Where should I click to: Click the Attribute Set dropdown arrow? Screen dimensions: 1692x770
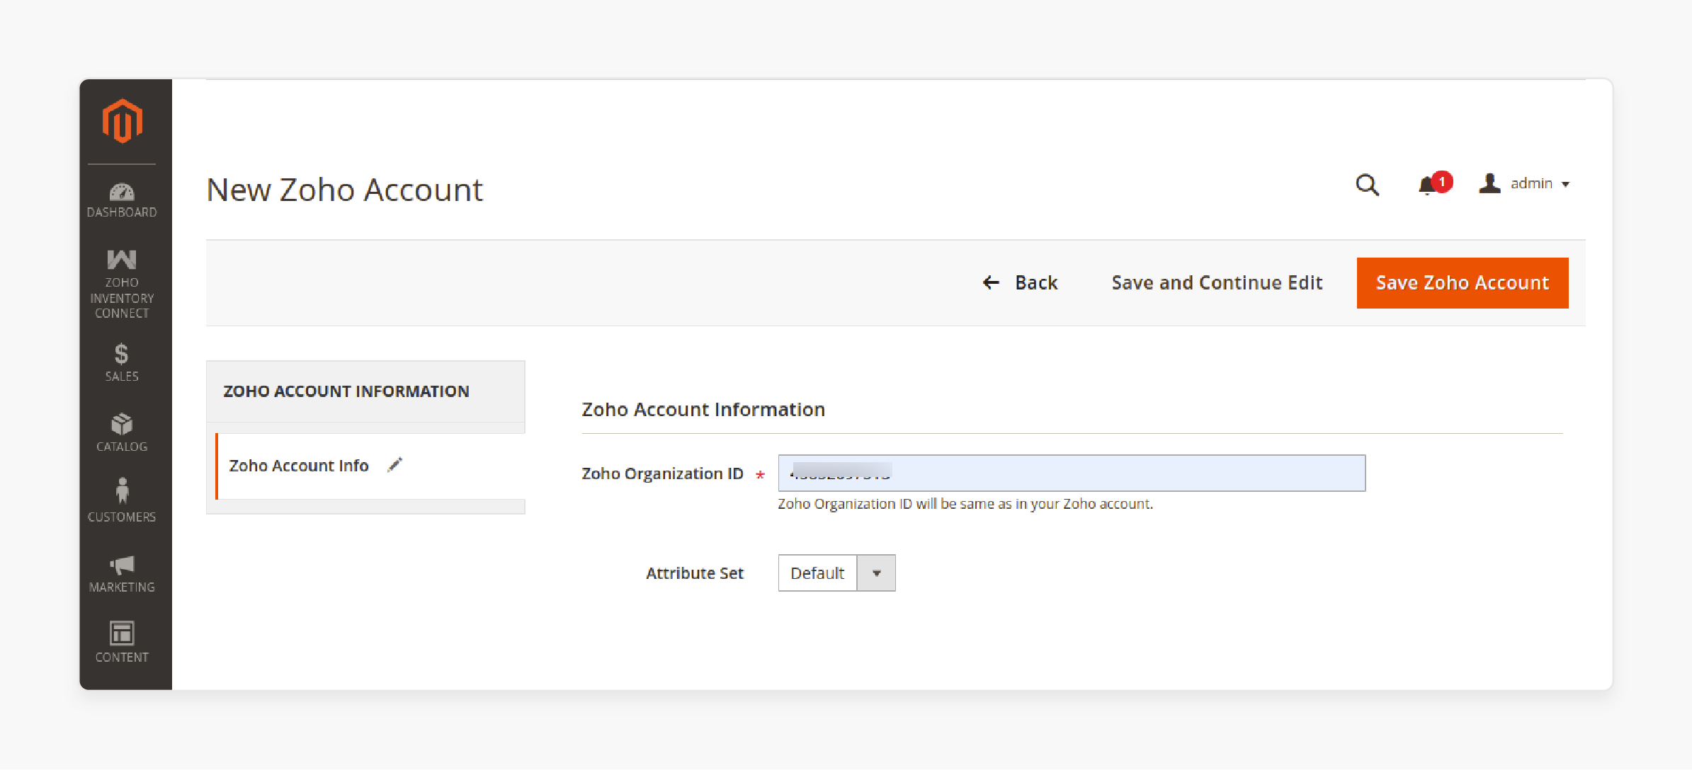876,573
